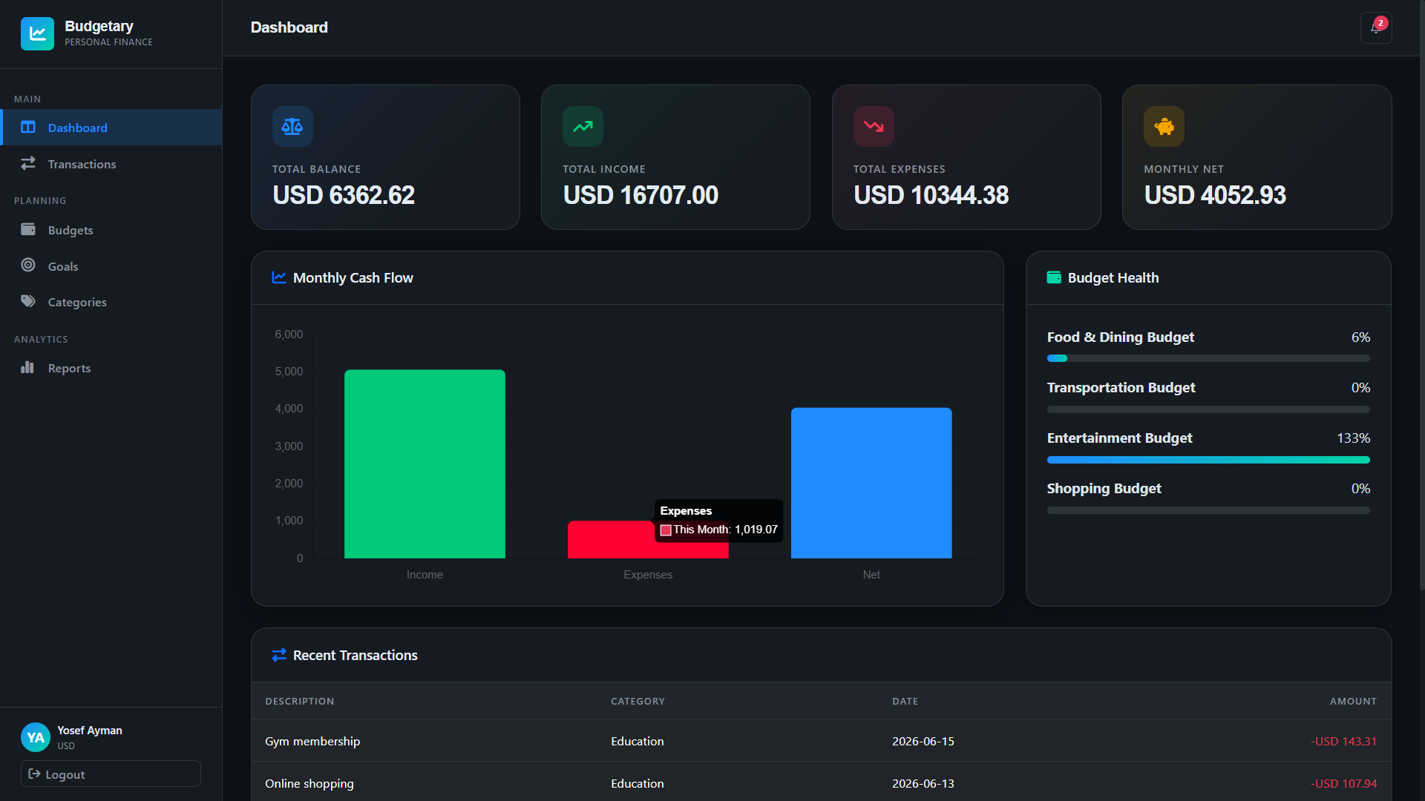Image resolution: width=1425 pixels, height=801 pixels.
Task: Click the Entertainment Budget progress bar
Action: [x=1208, y=460]
